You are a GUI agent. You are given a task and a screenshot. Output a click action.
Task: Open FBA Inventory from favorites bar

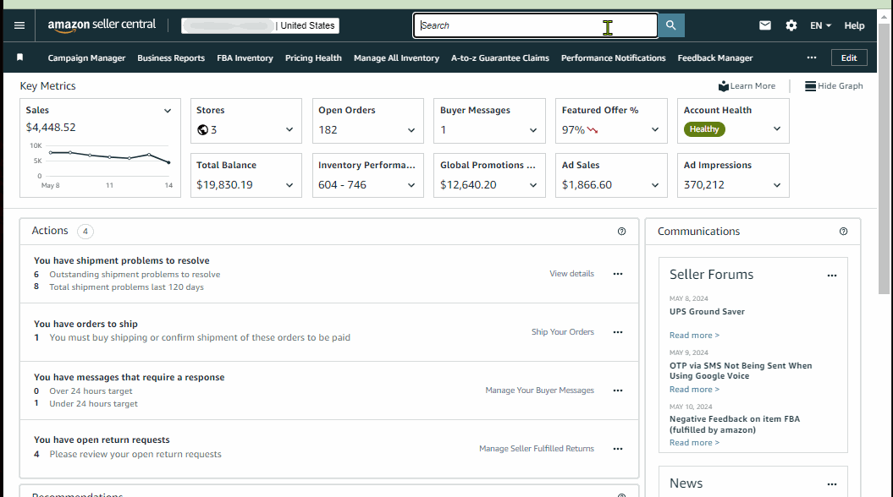click(245, 58)
